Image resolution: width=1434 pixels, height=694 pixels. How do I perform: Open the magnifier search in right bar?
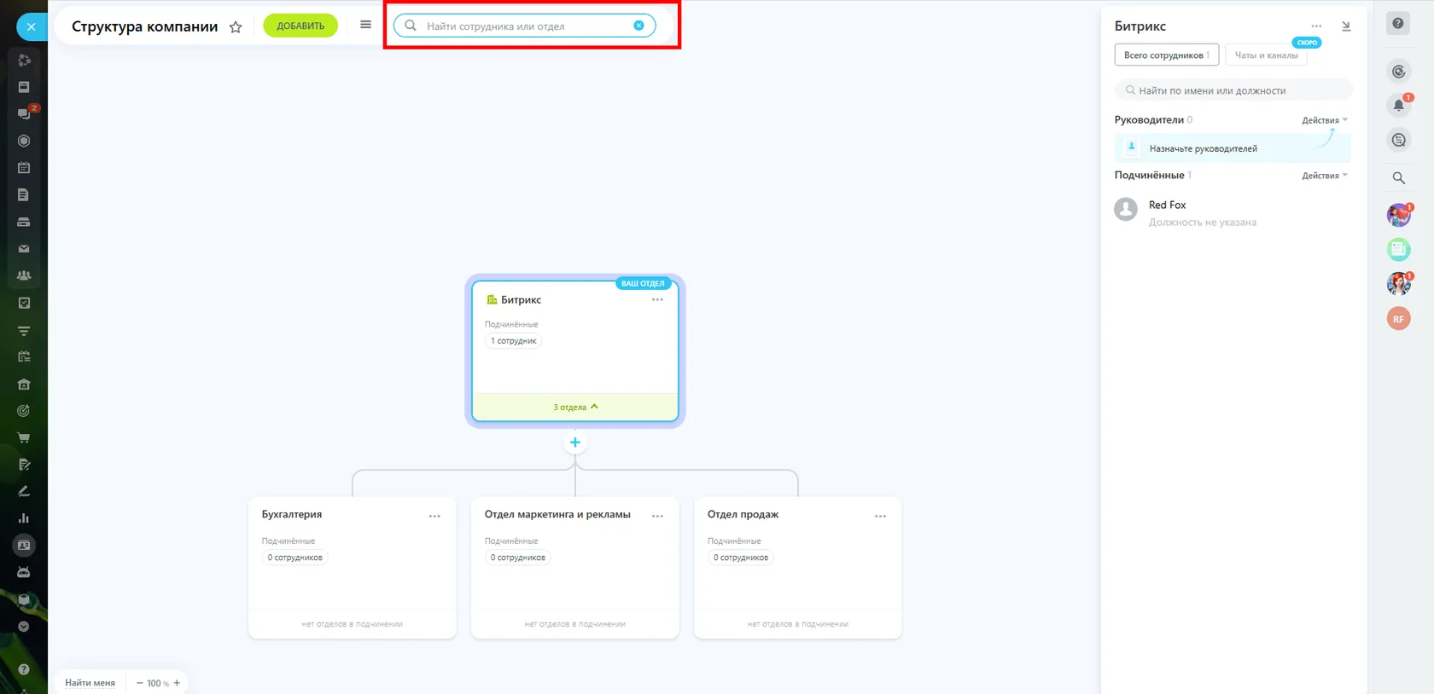coord(1398,178)
